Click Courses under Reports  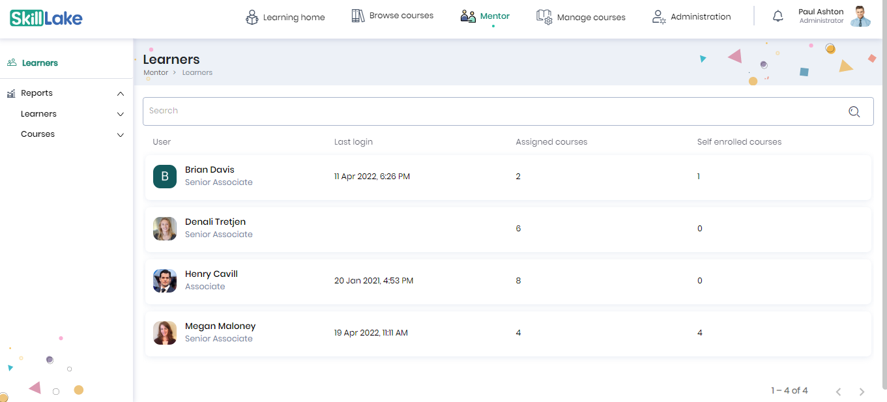click(x=38, y=134)
